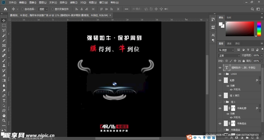264x140 pixels.
Task: Select the Custom Shape tool
Action: click(4, 111)
